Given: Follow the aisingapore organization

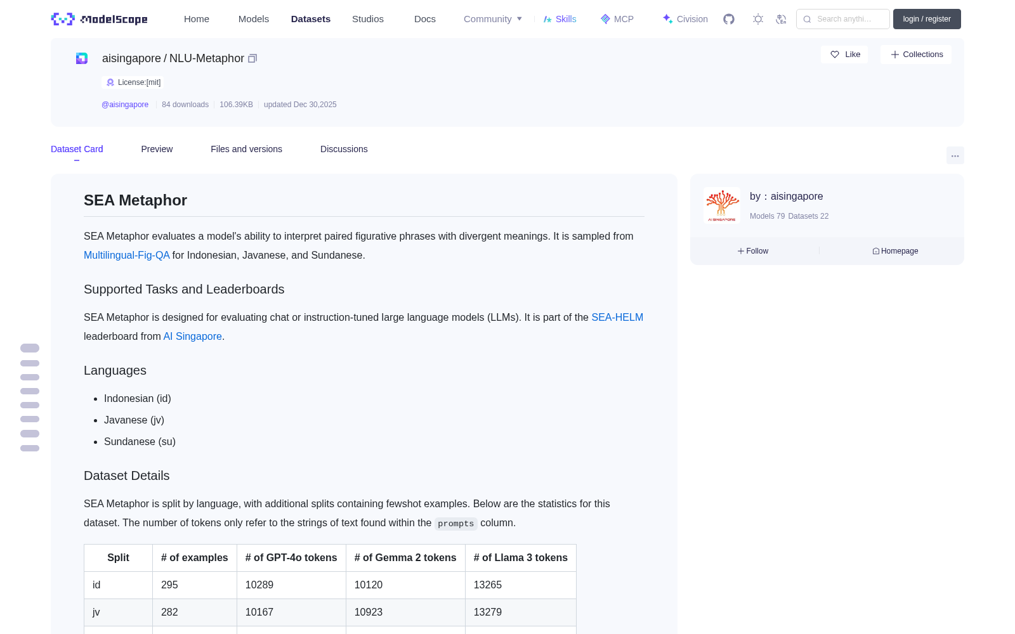Looking at the screenshot, I should coord(753,251).
